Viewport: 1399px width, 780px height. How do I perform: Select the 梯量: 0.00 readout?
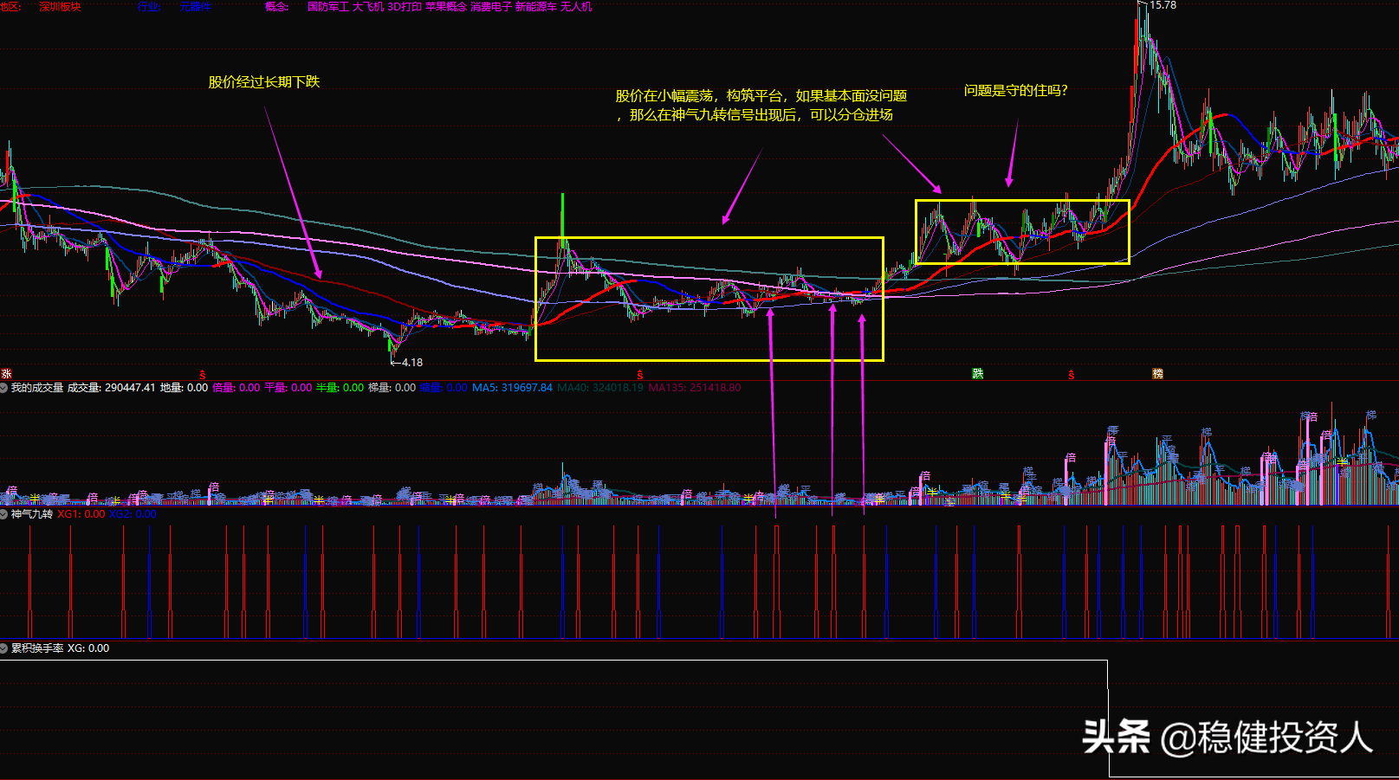(x=392, y=388)
